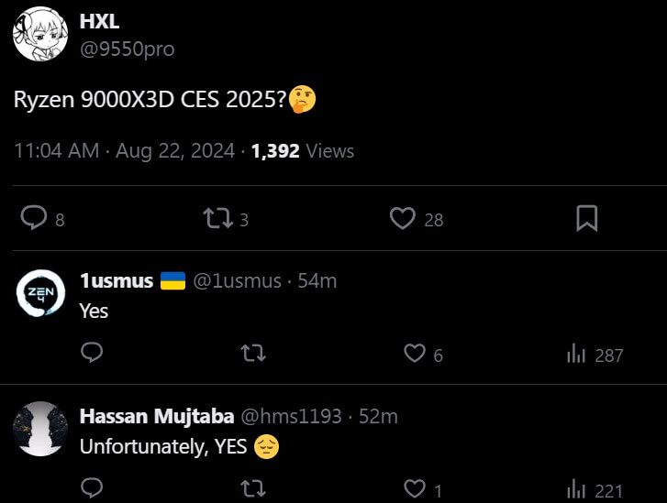667x503 pixels.
Task: View analytics on 1usmus's reply
Action: tap(576, 354)
